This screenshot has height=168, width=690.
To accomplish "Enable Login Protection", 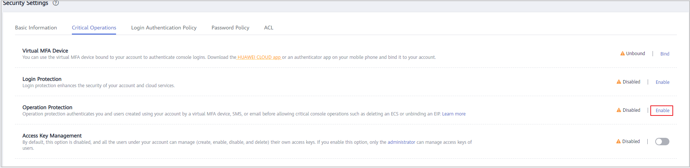I will coord(663,82).
